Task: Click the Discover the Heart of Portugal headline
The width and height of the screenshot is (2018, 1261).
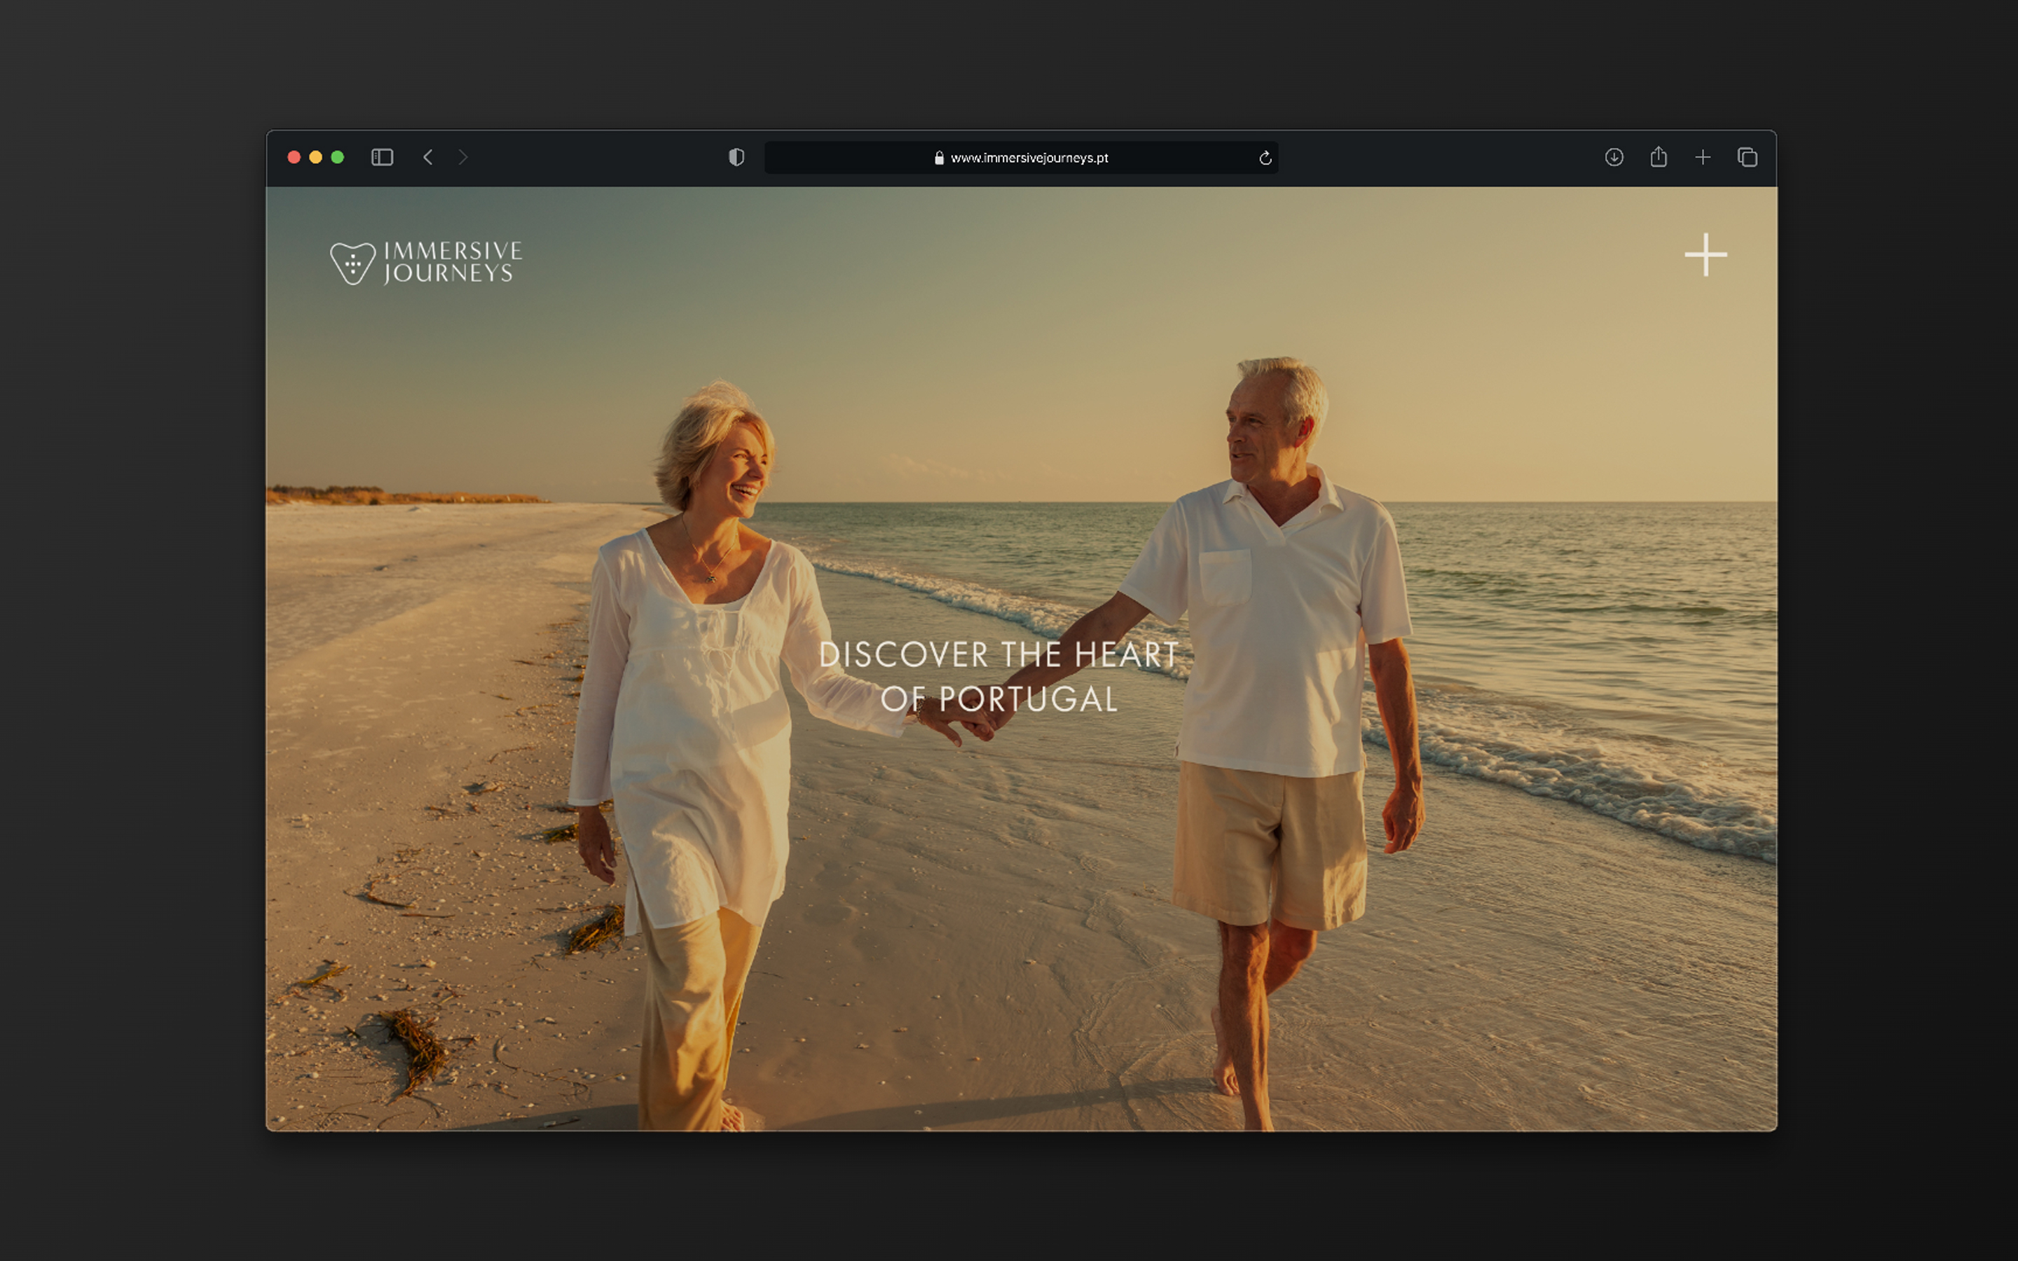Action: point(998,676)
